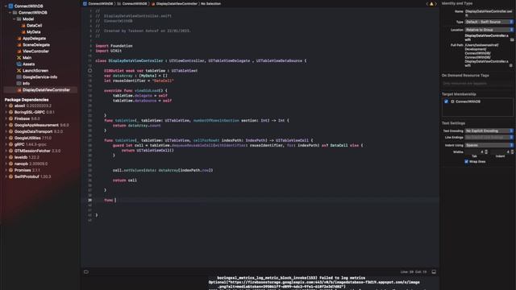Viewport: 516px width, 290px height.
Task: Toggle the Wrap lines checkbox
Action: coord(466,161)
